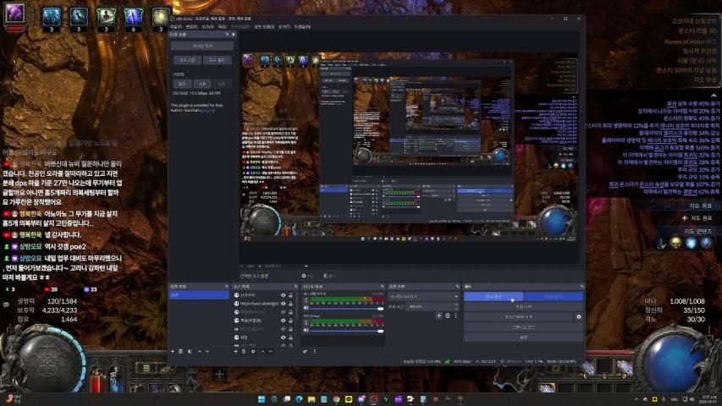The width and height of the screenshot is (722, 406).
Task: Remove the selected scene with trash icon
Action: tap(181, 351)
